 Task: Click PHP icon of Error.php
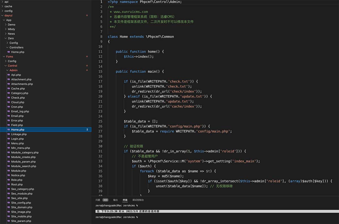click(9, 121)
